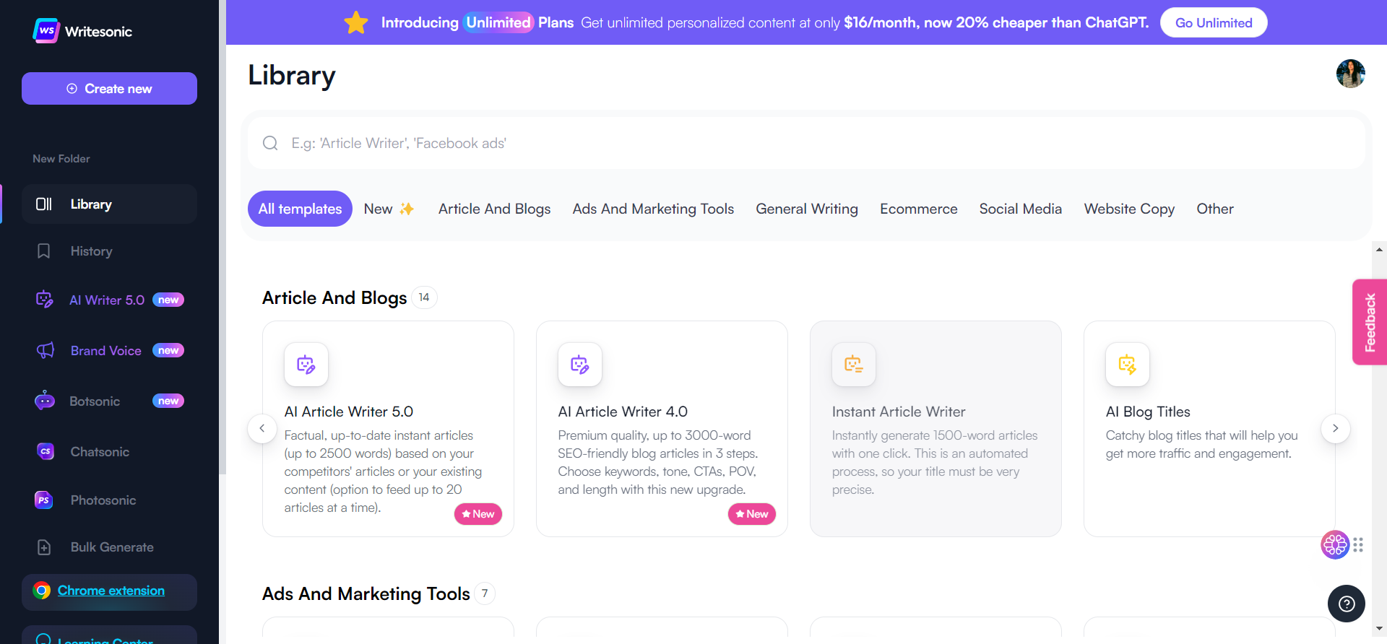Screen dimensions: 1387x644
Task: Click the scrollbar up arrow
Action: pos(1380,250)
